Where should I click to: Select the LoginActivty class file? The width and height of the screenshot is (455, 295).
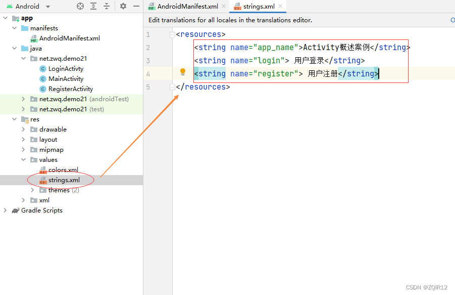pyautogui.click(x=66, y=69)
